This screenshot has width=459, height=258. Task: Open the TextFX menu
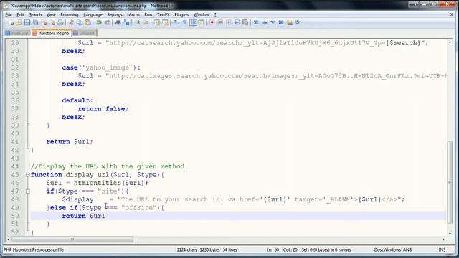point(163,14)
